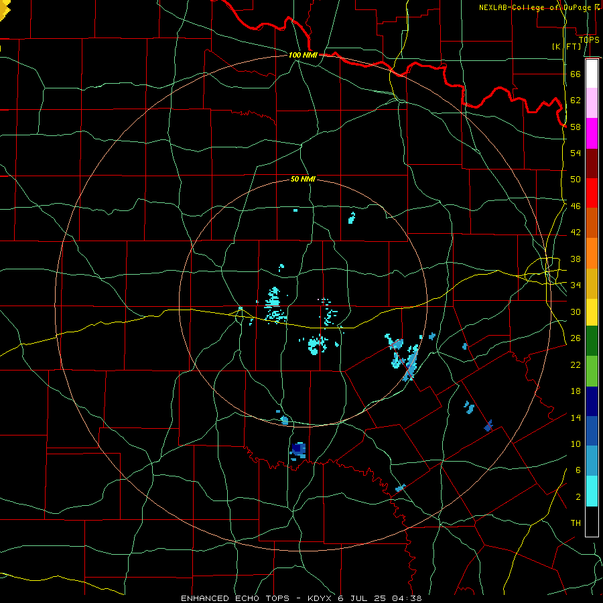Click the "66" legend value
The width and height of the screenshot is (603, 603).
tap(576, 74)
